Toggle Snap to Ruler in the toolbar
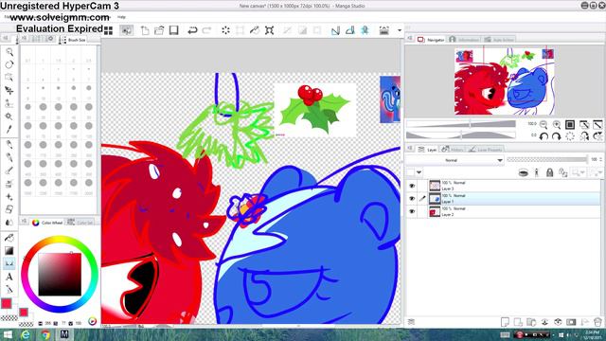606x341 pixels. (x=335, y=30)
